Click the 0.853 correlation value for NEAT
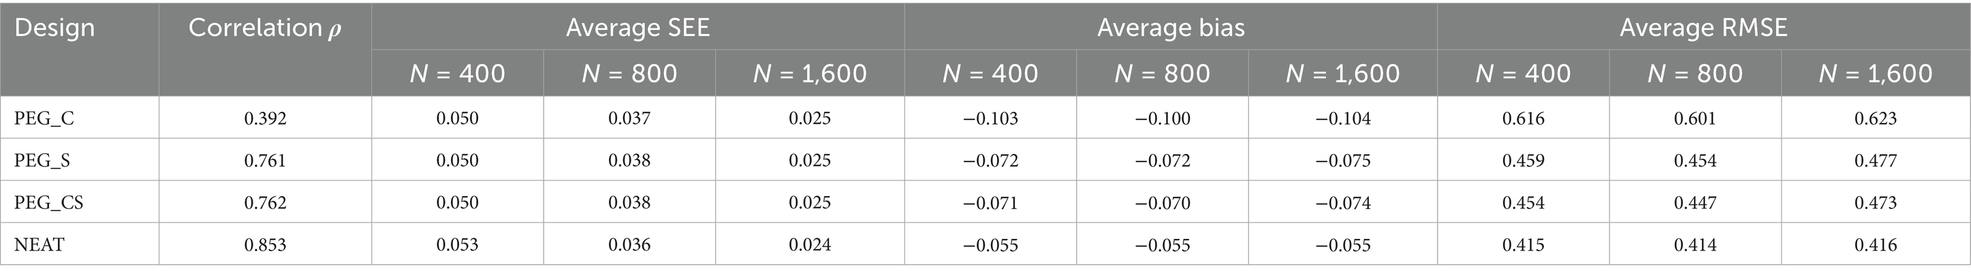This screenshot has width=1971, height=277. (x=265, y=244)
